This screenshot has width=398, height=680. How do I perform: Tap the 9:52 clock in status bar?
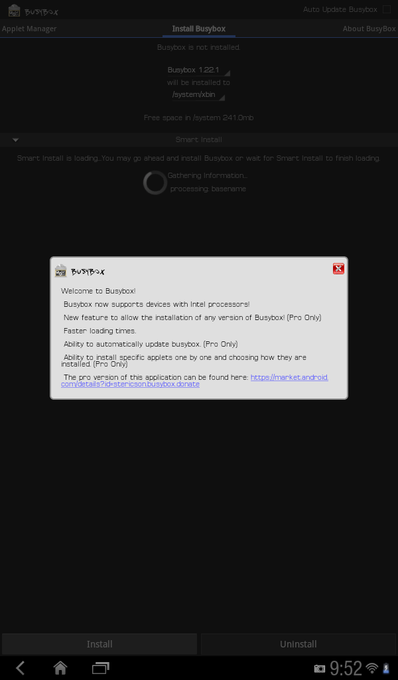[x=346, y=668]
